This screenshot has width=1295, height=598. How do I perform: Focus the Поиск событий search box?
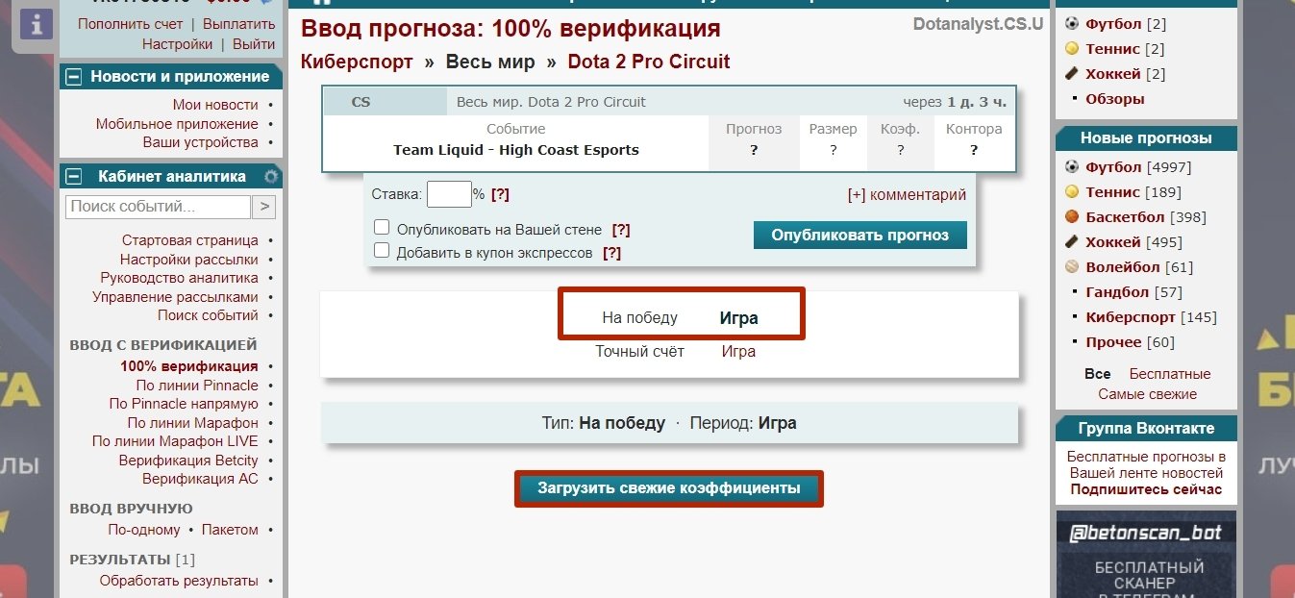(158, 207)
